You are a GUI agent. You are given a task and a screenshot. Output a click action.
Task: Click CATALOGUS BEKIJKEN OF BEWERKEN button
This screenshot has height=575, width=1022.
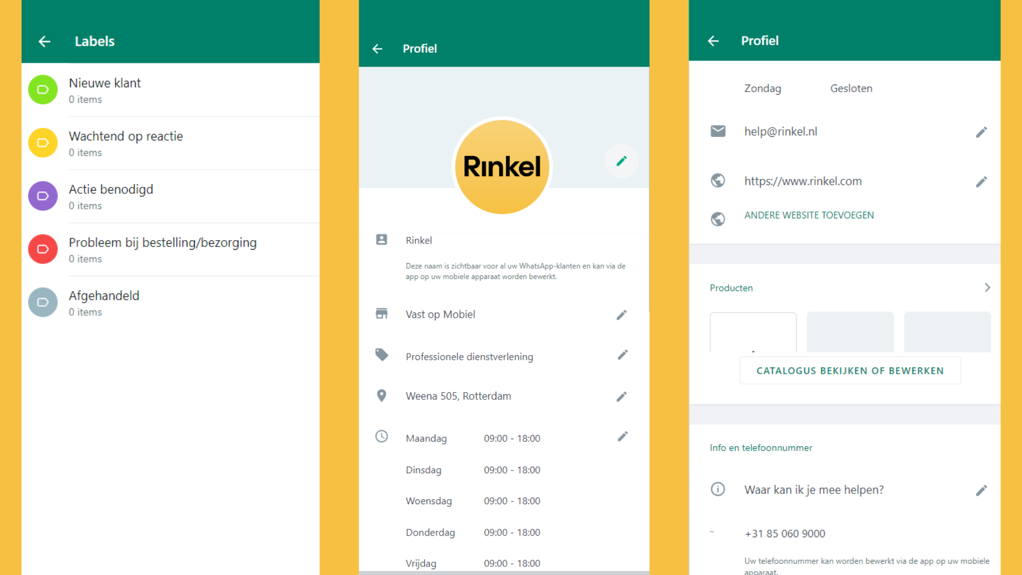click(850, 371)
